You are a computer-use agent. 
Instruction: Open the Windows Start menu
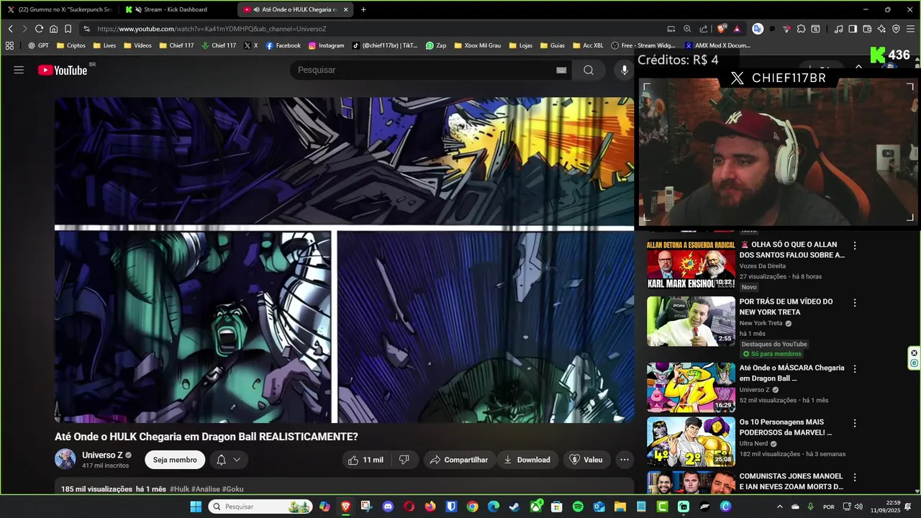coord(196,506)
